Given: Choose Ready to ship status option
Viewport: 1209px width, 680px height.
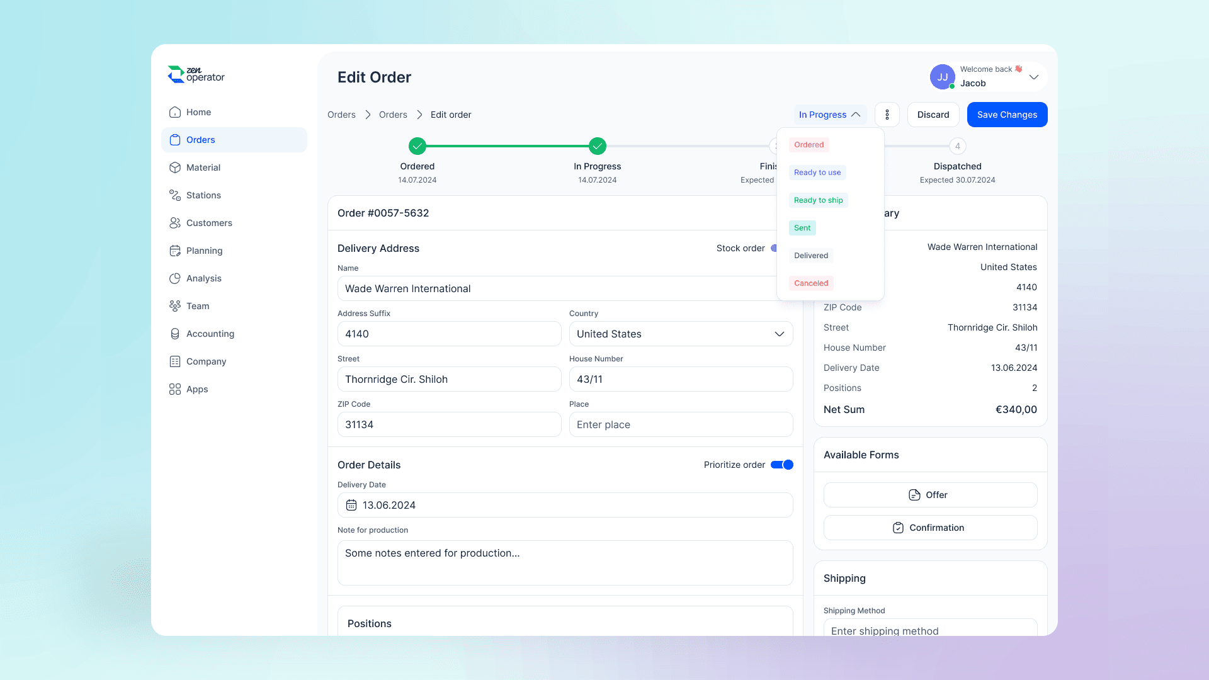Looking at the screenshot, I should [818, 200].
